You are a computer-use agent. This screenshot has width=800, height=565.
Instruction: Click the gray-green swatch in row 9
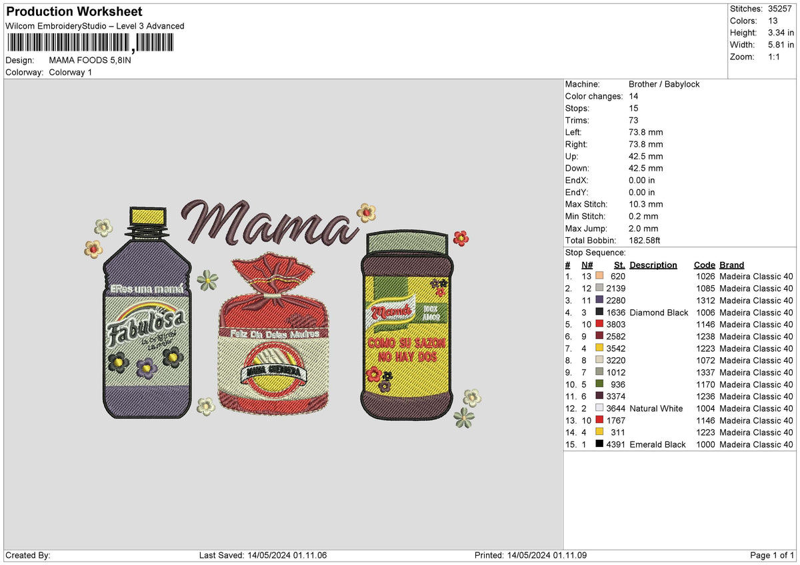pyautogui.click(x=600, y=372)
